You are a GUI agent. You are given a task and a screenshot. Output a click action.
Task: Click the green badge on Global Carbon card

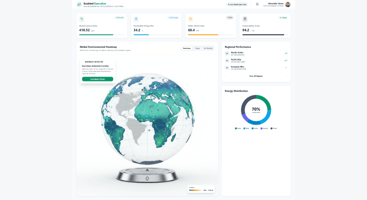[x=119, y=17]
